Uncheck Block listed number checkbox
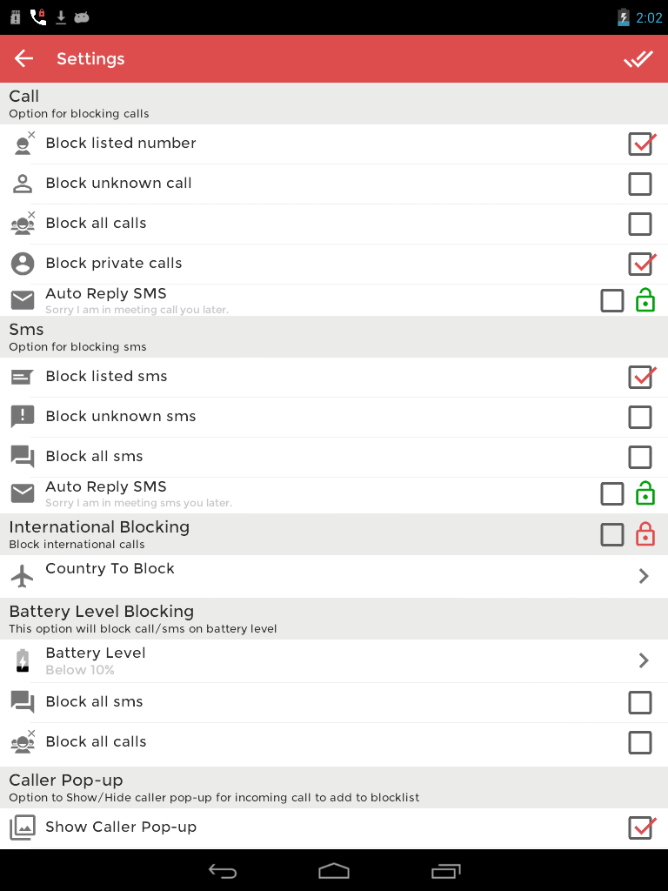The width and height of the screenshot is (668, 891). click(640, 144)
